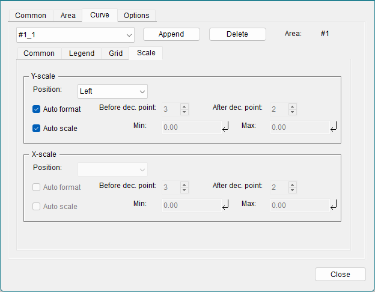Screen dimensions: 375x292
Task: Toggle X-scale Auto format checkbox
Action: pyautogui.click(x=37, y=187)
